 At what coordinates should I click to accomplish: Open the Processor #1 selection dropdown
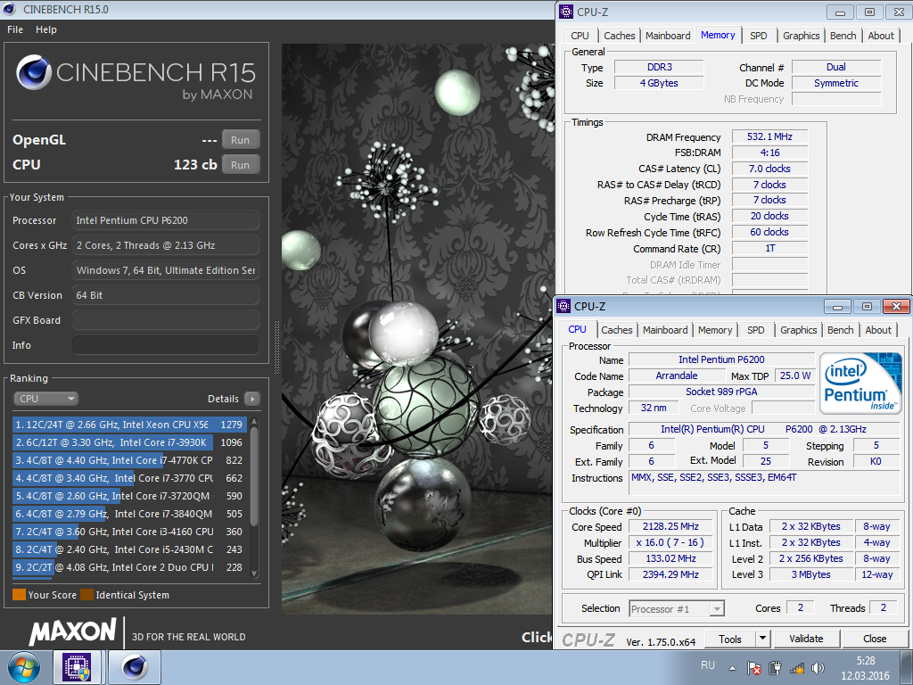coord(677,608)
